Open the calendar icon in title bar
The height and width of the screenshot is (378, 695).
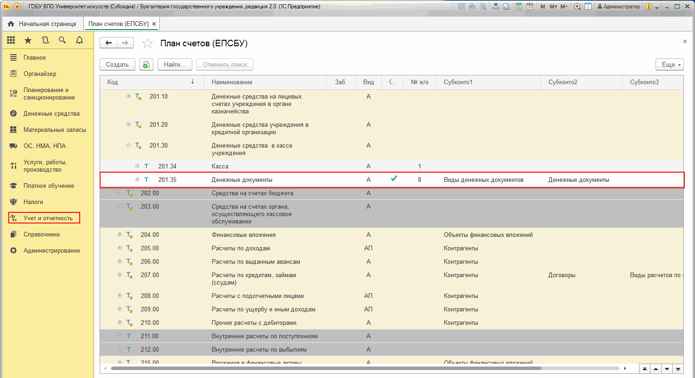530,6
